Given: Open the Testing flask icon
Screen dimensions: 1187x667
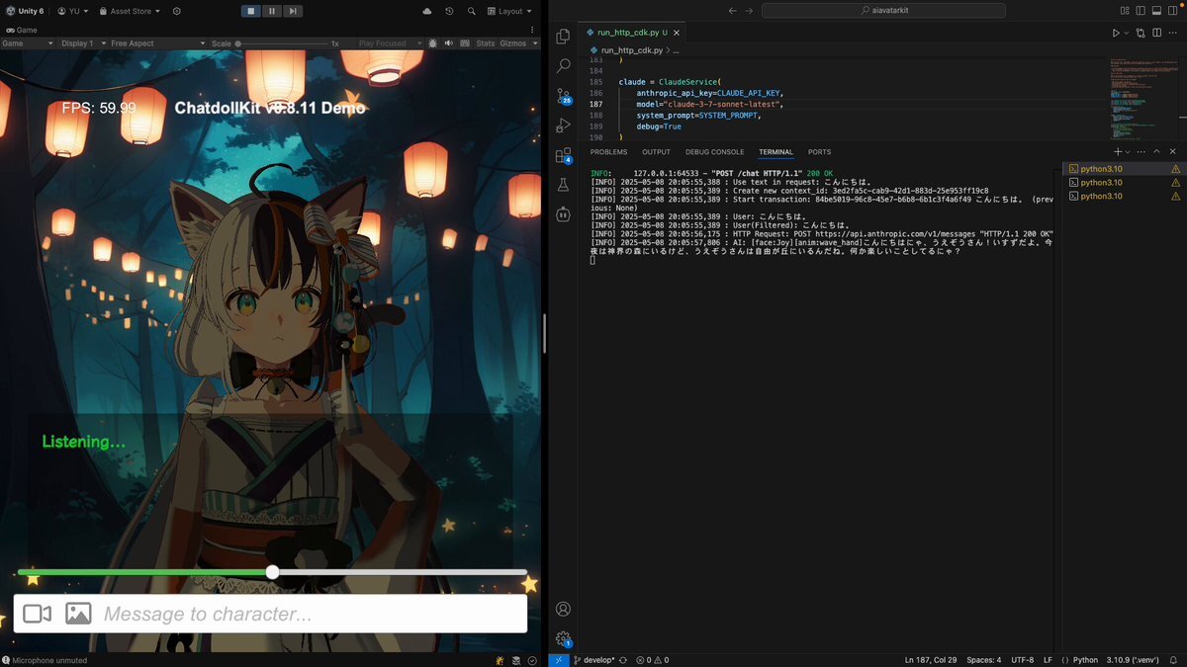Looking at the screenshot, I should pyautogui.click(x=563, y=185).
